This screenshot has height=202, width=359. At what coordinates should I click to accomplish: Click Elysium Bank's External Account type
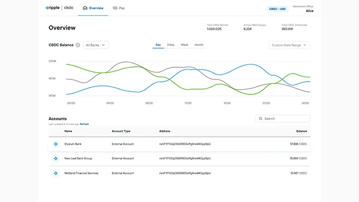point(123,144)
